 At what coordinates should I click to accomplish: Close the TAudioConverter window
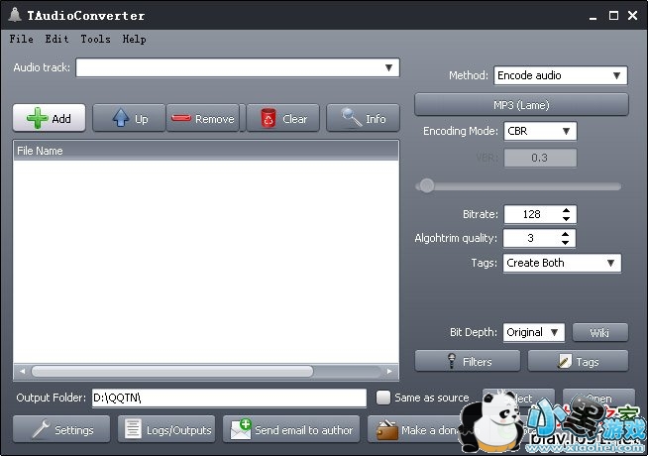[633, 16]
